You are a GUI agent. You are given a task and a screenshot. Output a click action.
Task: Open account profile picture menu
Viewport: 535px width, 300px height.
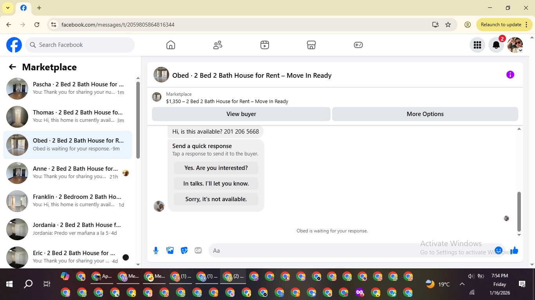click(x=515, y=45)
